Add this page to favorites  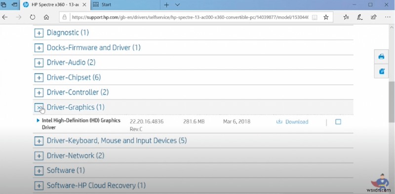326,17
